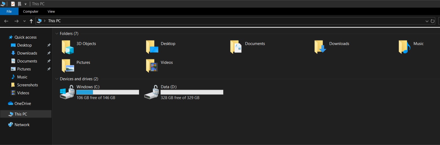Go up one level with the up arrow
The height and width of the screenshot is (145, 440).
coord(31,21)
